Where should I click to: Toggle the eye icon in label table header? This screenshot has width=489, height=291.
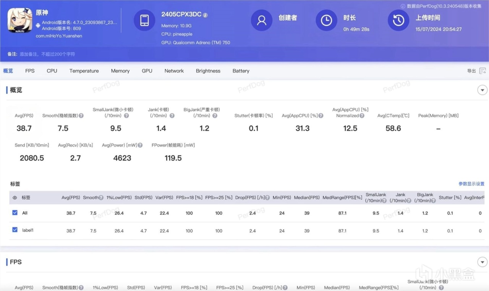click(15, 198)
